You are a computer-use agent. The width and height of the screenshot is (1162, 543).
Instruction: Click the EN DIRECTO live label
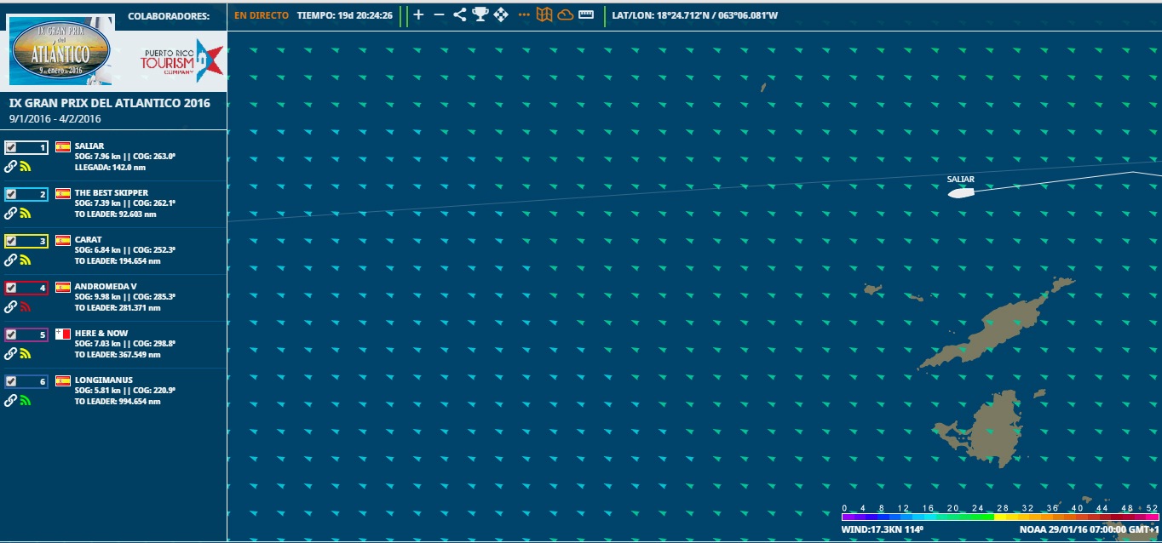tap(262, 15)
